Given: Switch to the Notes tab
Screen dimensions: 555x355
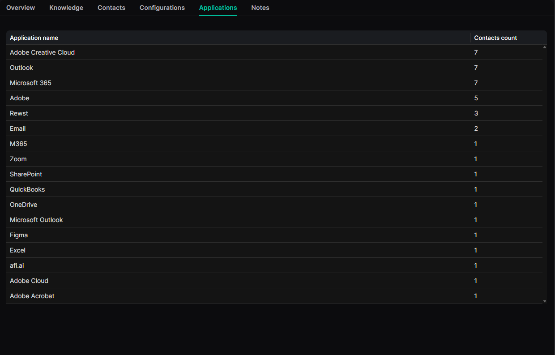Looking at the screenshot, I should pyautogui.click(x=260, y=8).
